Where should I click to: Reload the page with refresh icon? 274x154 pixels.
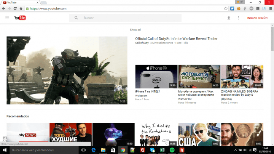pyautogui.click(x=15, y=8)
